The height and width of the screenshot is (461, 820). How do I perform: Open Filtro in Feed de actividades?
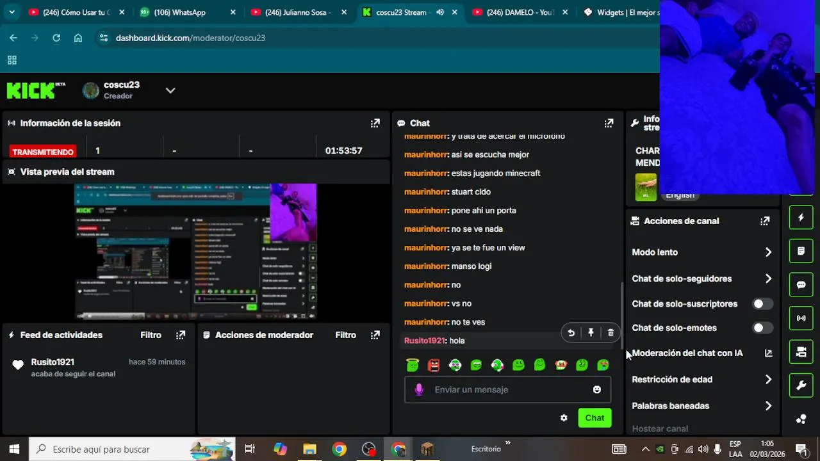coord(151,335)
